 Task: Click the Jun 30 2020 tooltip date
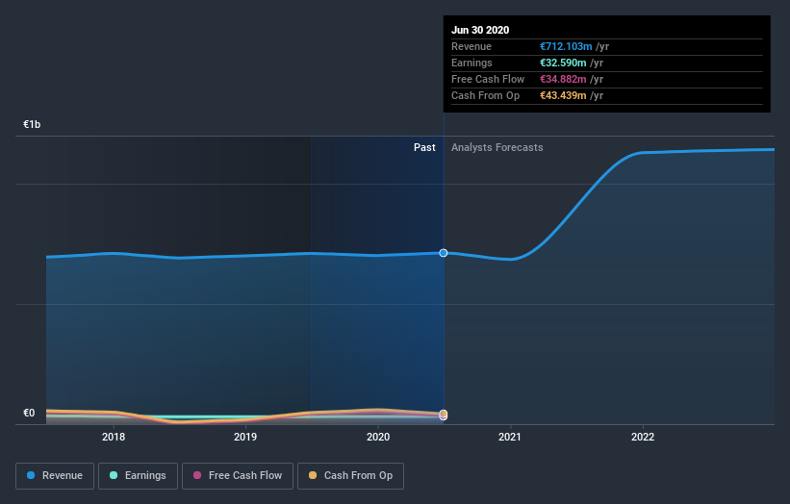pyautogui.click(x=480, y=30)
